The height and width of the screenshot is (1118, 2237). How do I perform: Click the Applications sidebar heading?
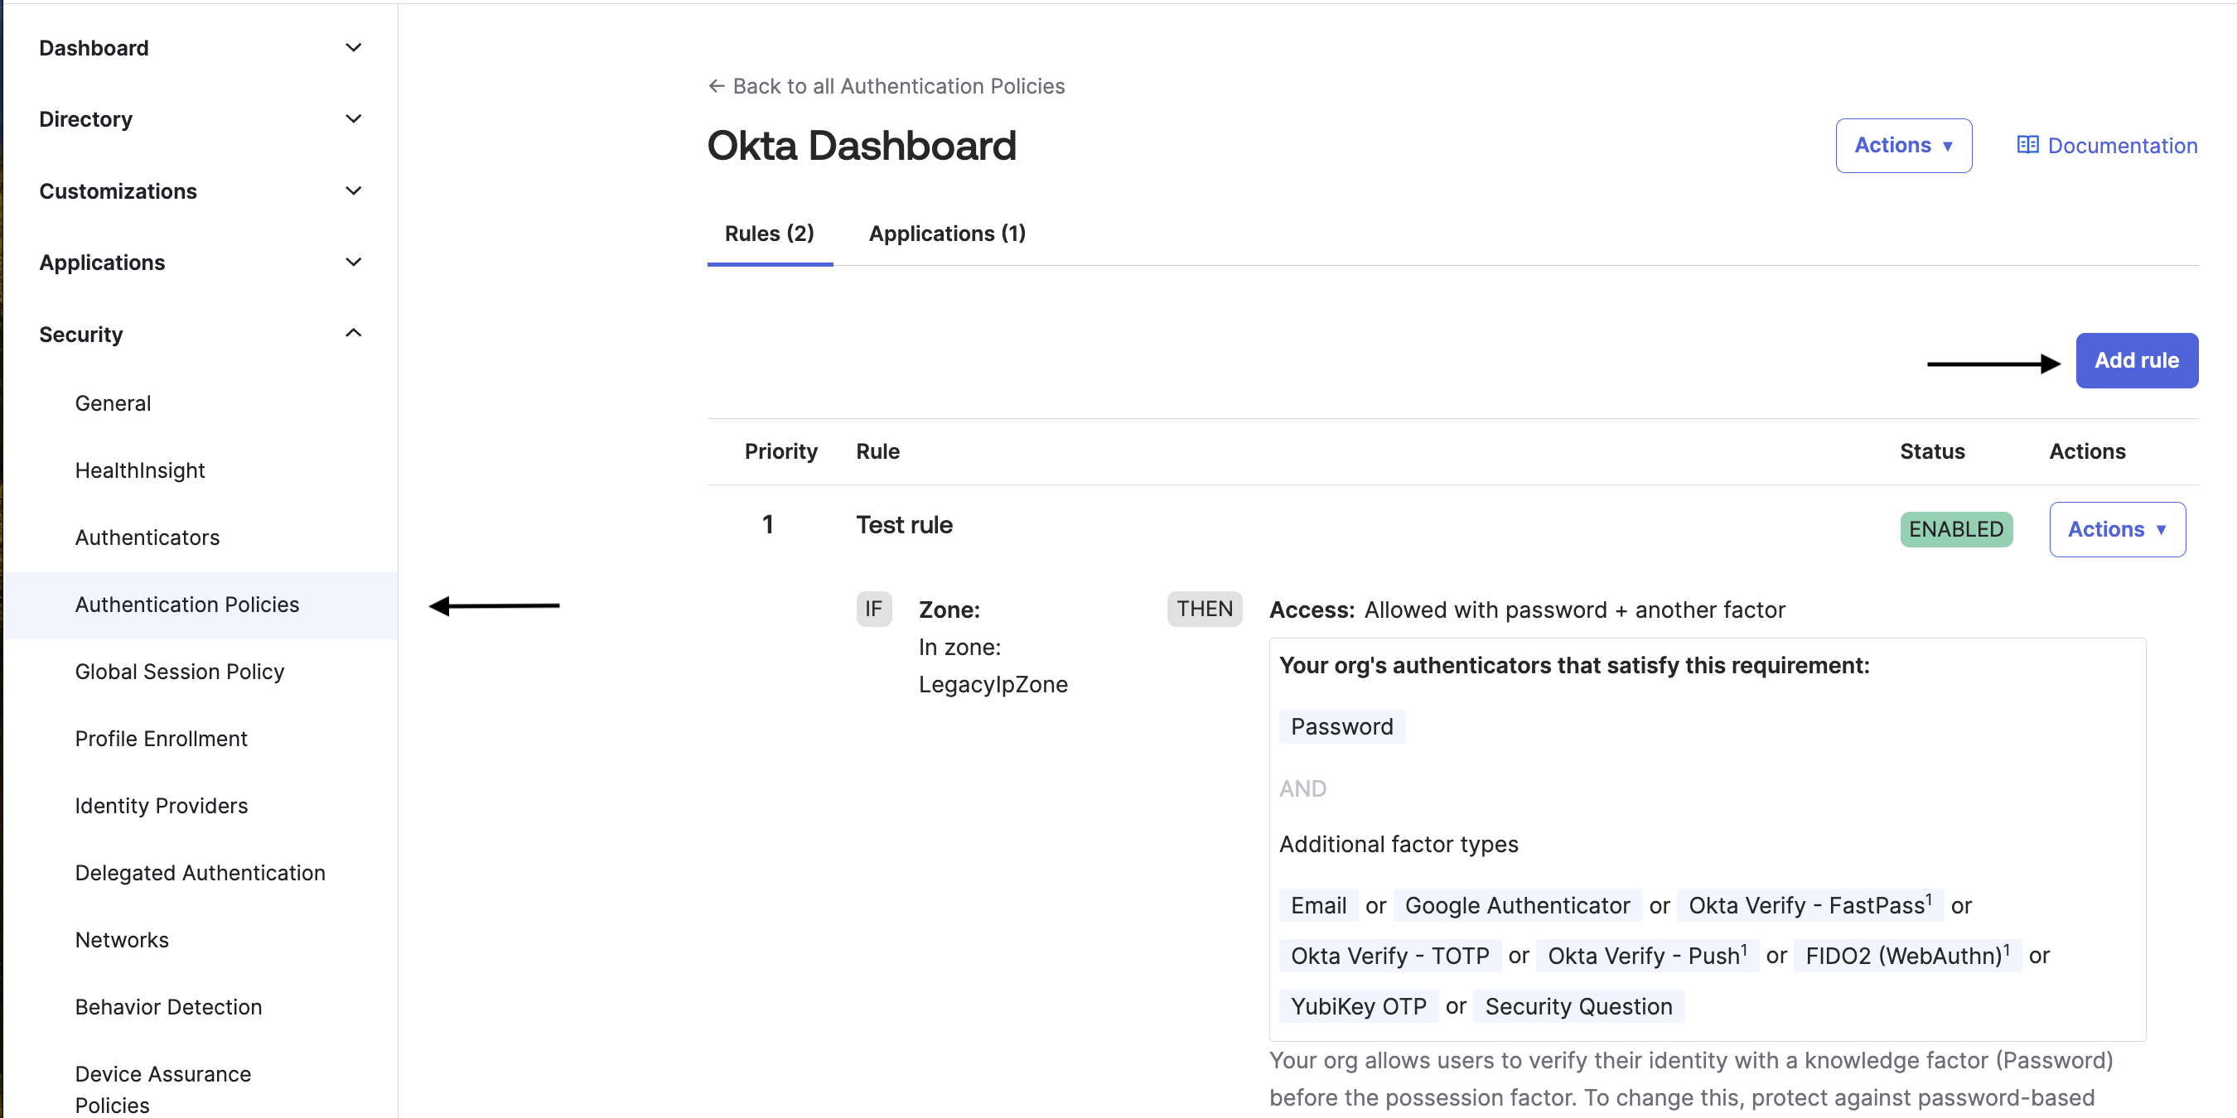(x=102, y=263)
